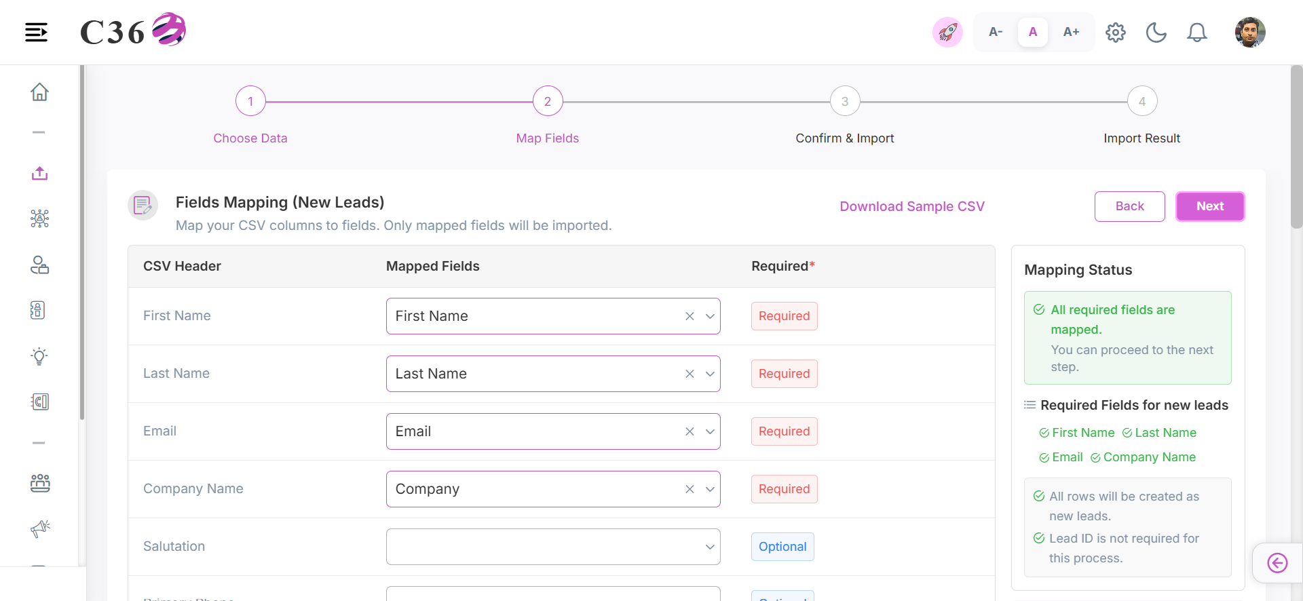Open the user profile avatar
This screenshot has width=1303, height=601.
1250,32
